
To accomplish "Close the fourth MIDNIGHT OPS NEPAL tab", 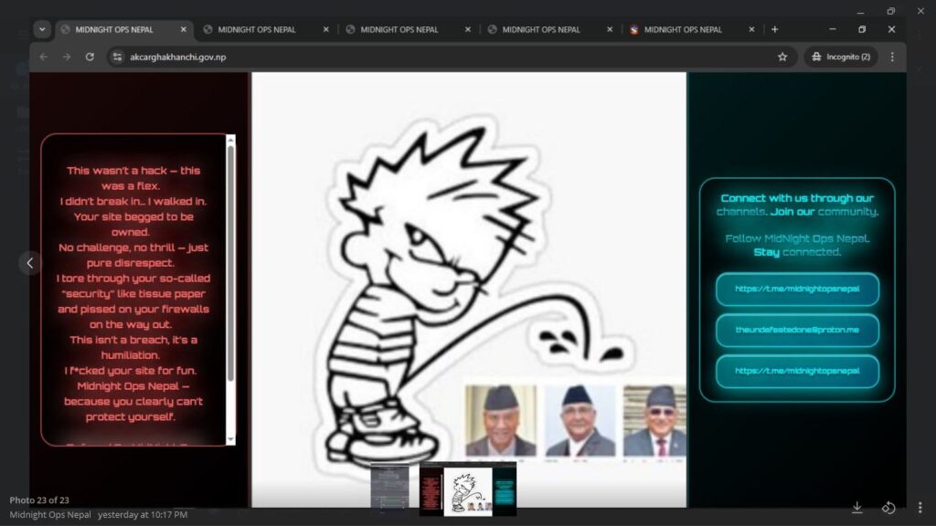I will pyautogui.click(x=610, y=29).
